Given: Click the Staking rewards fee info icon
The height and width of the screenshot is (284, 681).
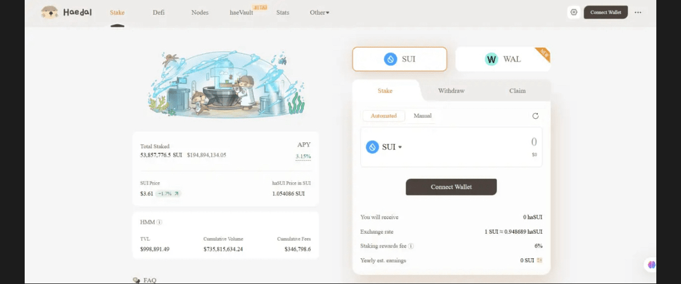Looking at the screenshot, I should coord(411,246).
